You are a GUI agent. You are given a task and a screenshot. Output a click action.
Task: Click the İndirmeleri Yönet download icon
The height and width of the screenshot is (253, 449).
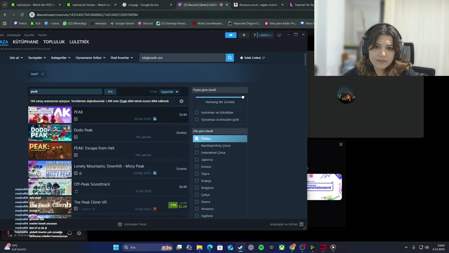[120, 224]
